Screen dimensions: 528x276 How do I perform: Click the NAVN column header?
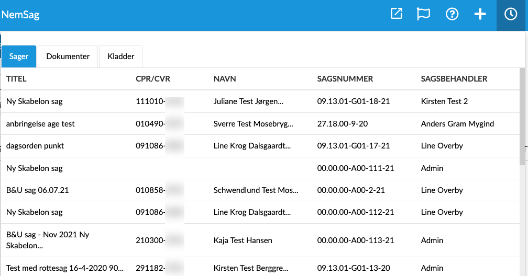point(225,79)
